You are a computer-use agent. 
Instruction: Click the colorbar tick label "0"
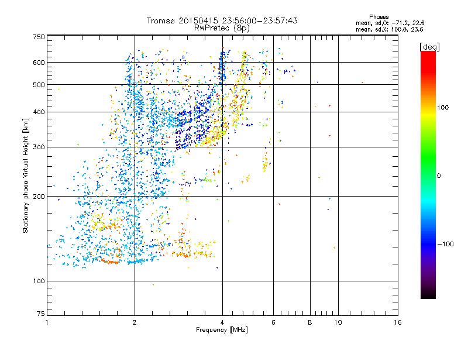439,176
